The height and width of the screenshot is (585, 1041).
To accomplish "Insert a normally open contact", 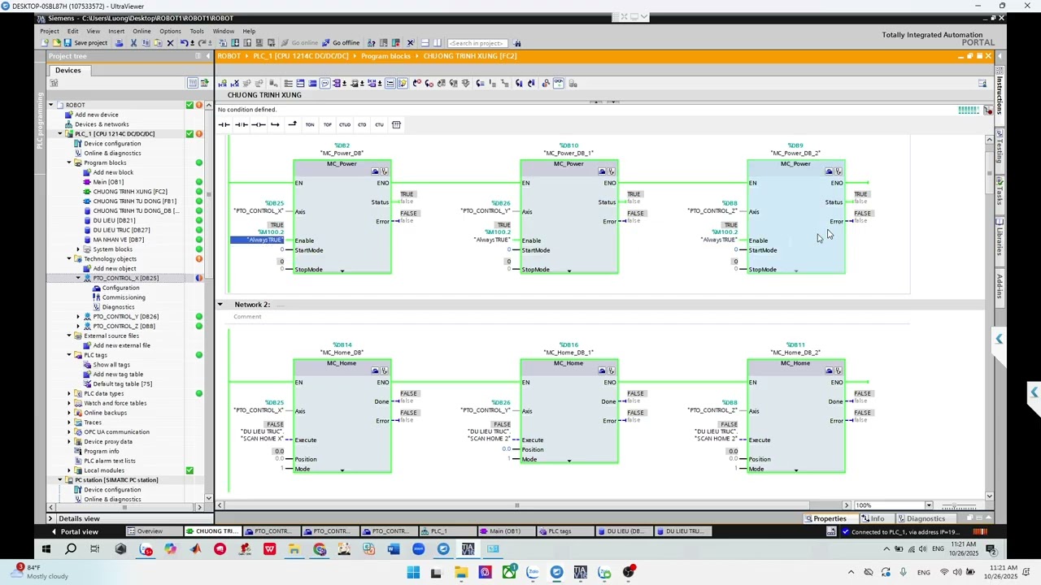I will (224, 124).
